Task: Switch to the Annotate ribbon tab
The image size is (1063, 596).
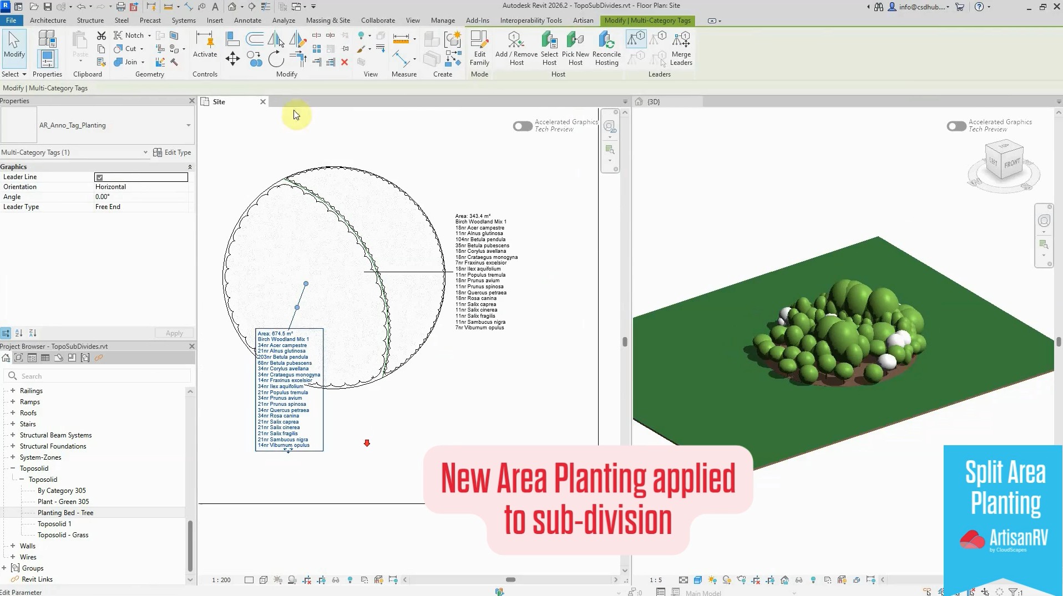Action: [x=247, y=21]
